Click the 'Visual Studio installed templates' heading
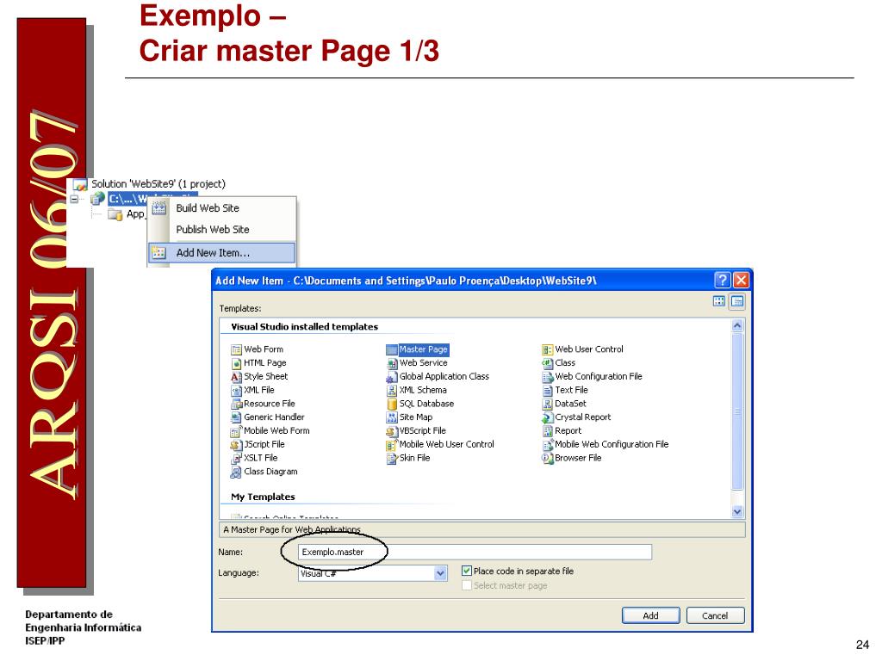The width and height of the screenshot is (882, 661). tap(304, 326)
